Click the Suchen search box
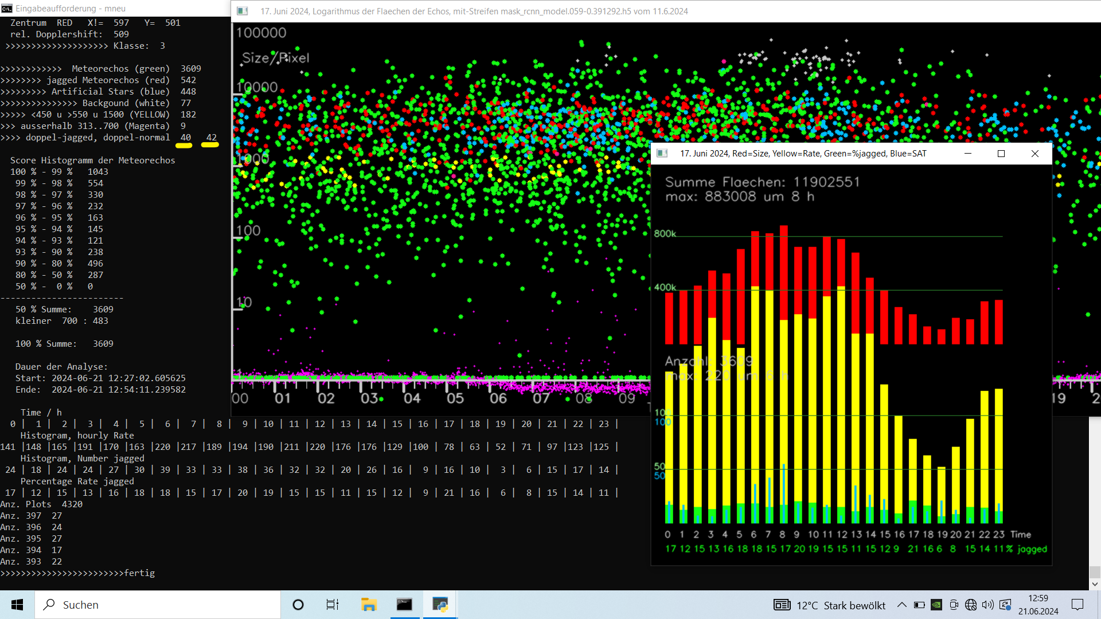The image size is (1101, 619). click(x=158, y=605)
